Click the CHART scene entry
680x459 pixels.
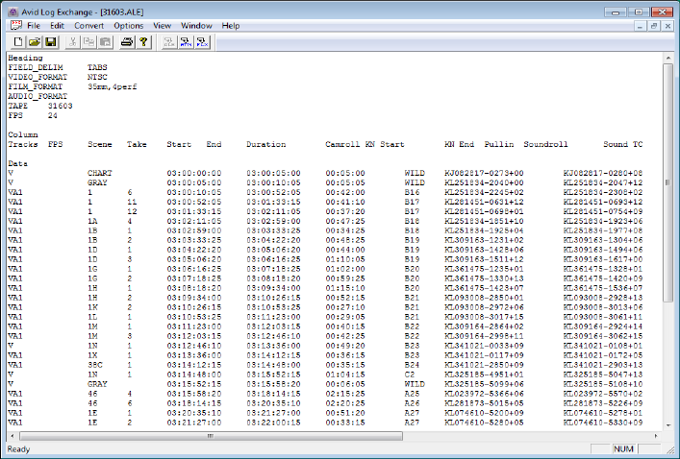click(x=100, y=173)
